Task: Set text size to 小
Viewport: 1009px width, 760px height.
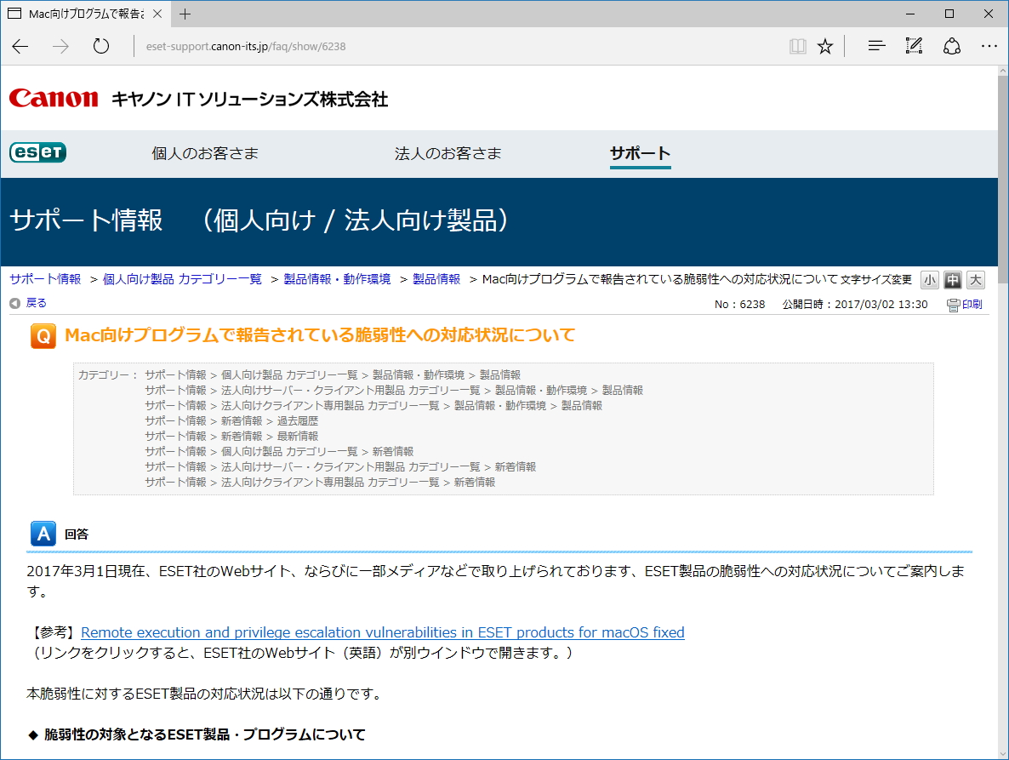Action: (930, 280)
